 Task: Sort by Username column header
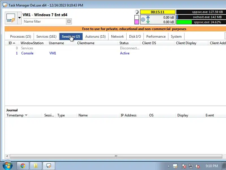pos(61,43)
